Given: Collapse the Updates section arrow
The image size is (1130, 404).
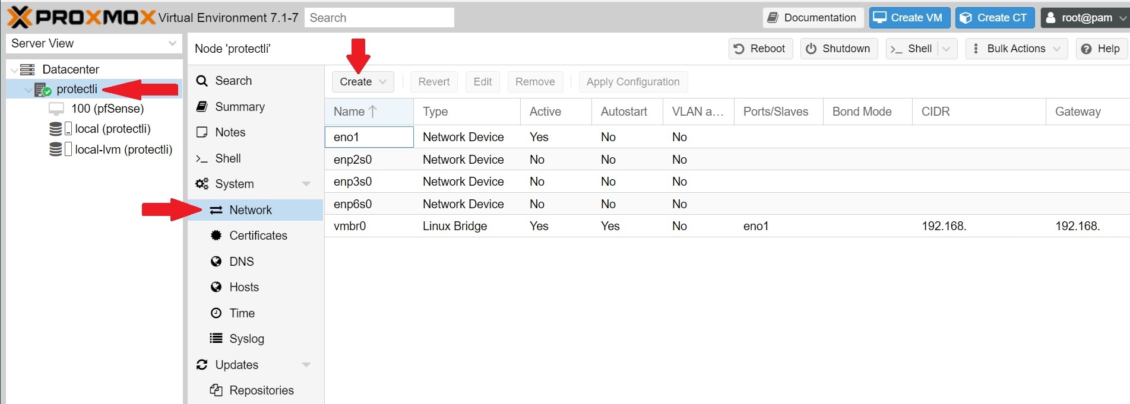Looking at the screenshot, I should [306, 365].
